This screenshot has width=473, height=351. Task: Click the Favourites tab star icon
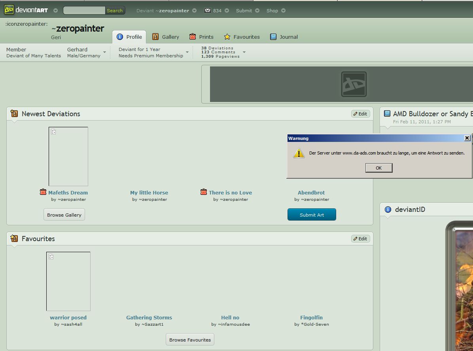tap(227, 37)
